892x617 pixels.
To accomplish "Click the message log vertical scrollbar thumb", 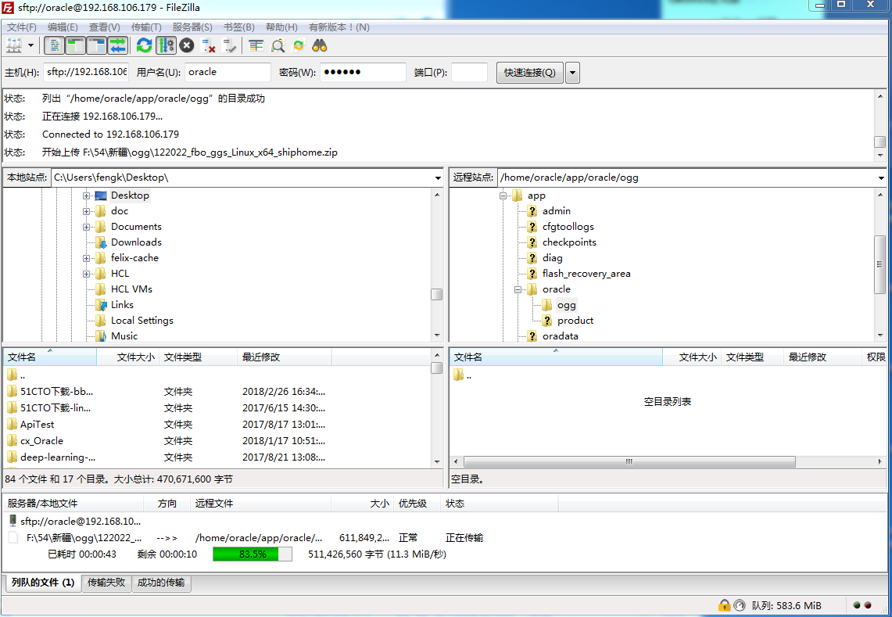I will pyautogui.click(x=880, y=142).
